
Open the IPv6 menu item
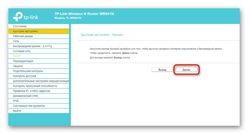(x=39, y=101)
